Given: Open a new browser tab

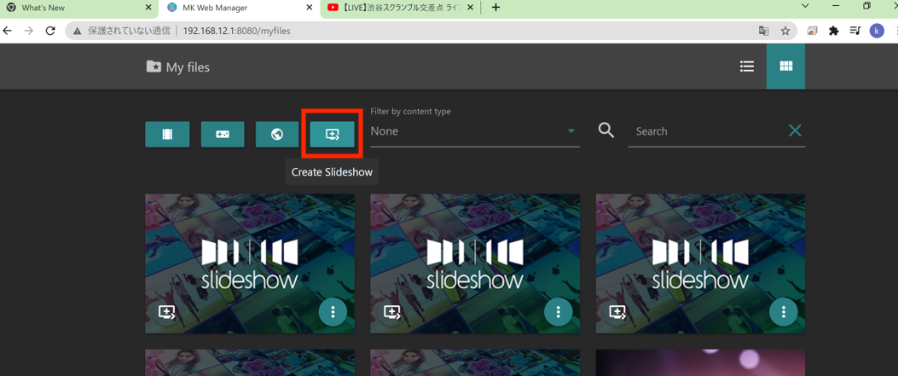Looking at the screenshot, I should (x=496, y=8).
